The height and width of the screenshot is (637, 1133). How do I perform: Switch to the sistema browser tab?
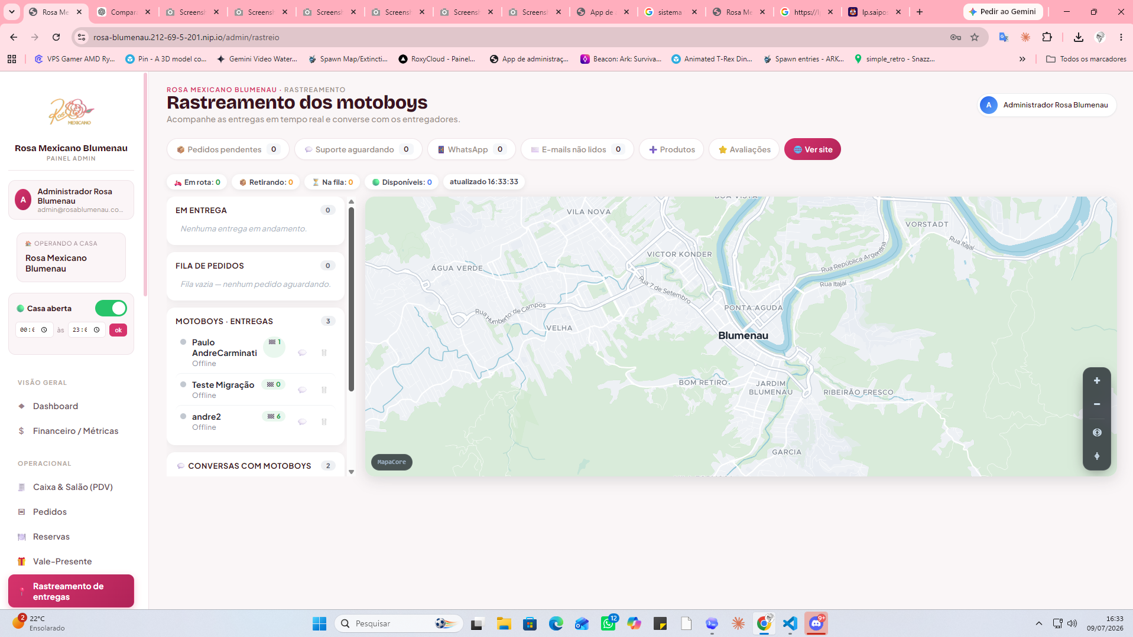point(671,12)
